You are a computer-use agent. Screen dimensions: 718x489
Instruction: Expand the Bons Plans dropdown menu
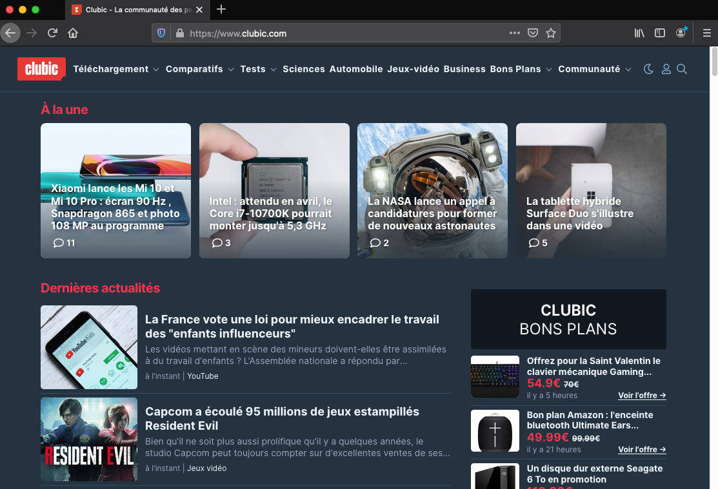tap(521, 69)
